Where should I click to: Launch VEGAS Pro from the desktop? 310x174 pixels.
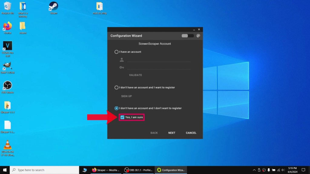[8, 47]
